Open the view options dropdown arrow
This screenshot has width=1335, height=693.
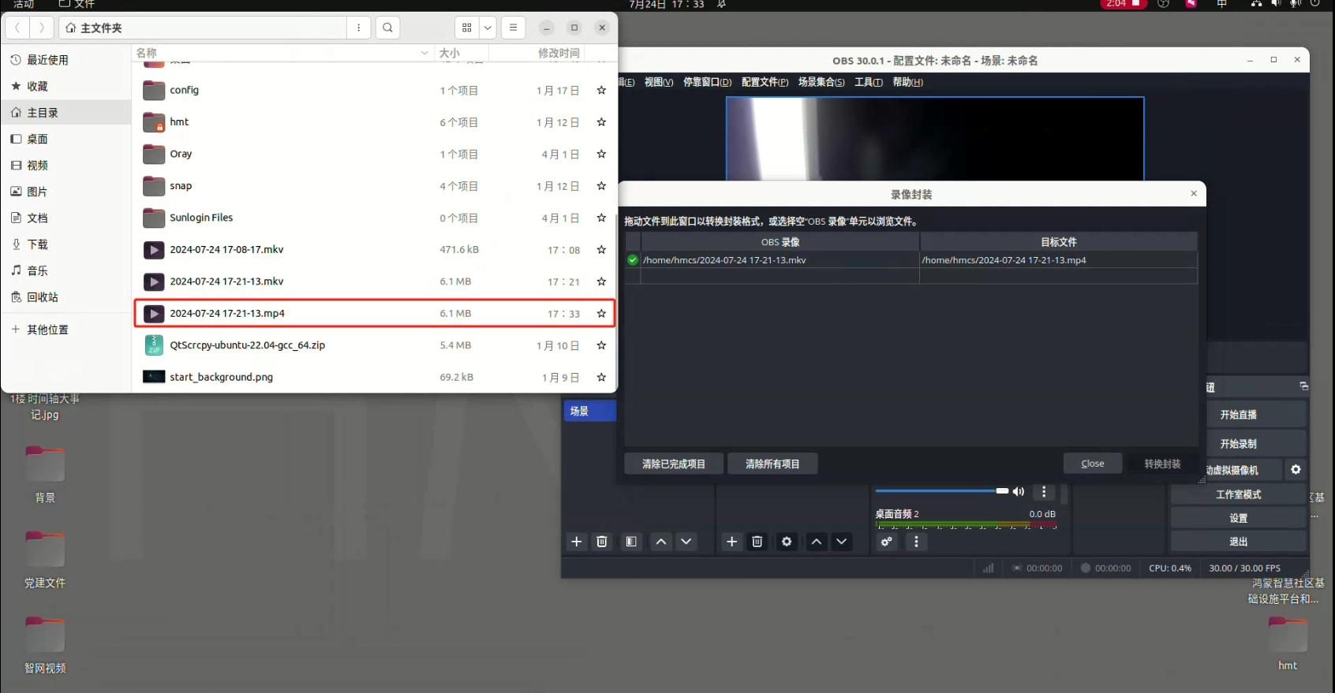(x=488, y=28)
